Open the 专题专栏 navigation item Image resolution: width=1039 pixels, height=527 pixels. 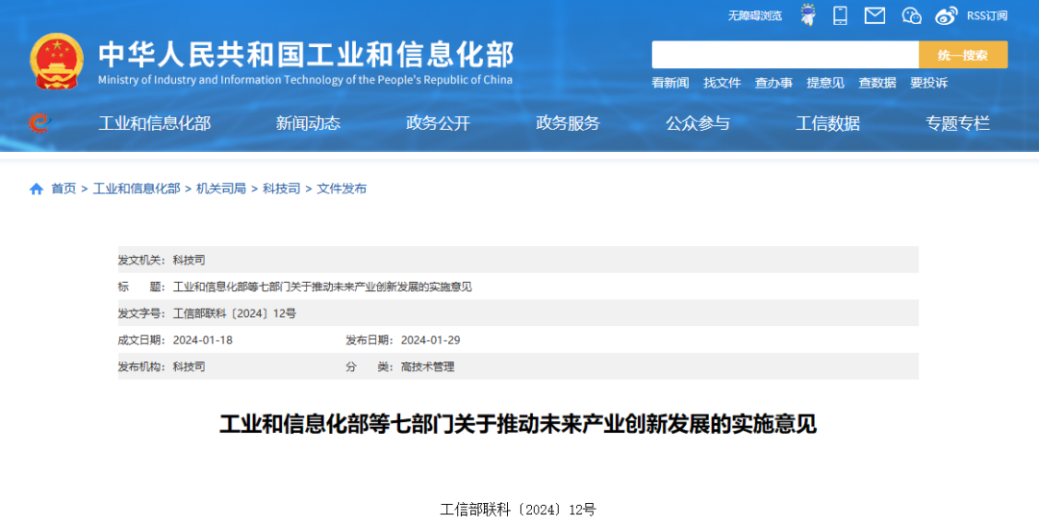[957, 123]
